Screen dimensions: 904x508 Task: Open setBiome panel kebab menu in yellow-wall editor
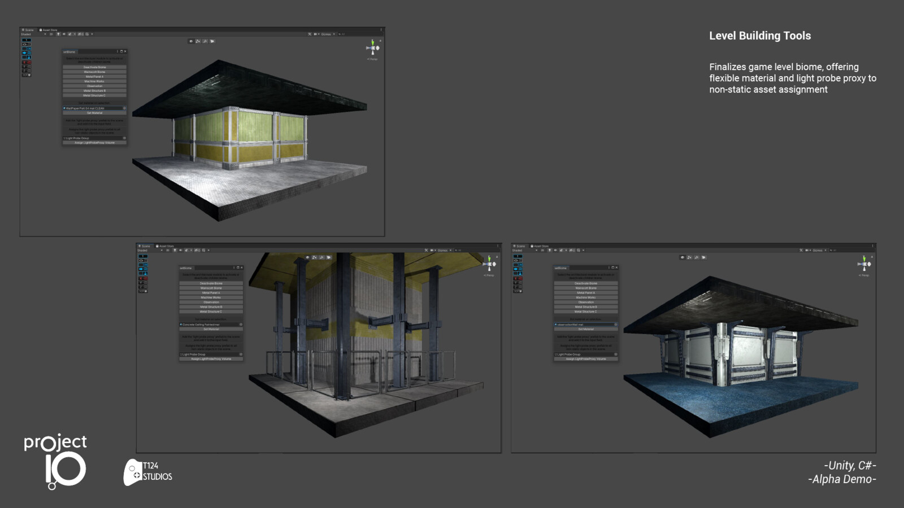(x=118, y=51)
